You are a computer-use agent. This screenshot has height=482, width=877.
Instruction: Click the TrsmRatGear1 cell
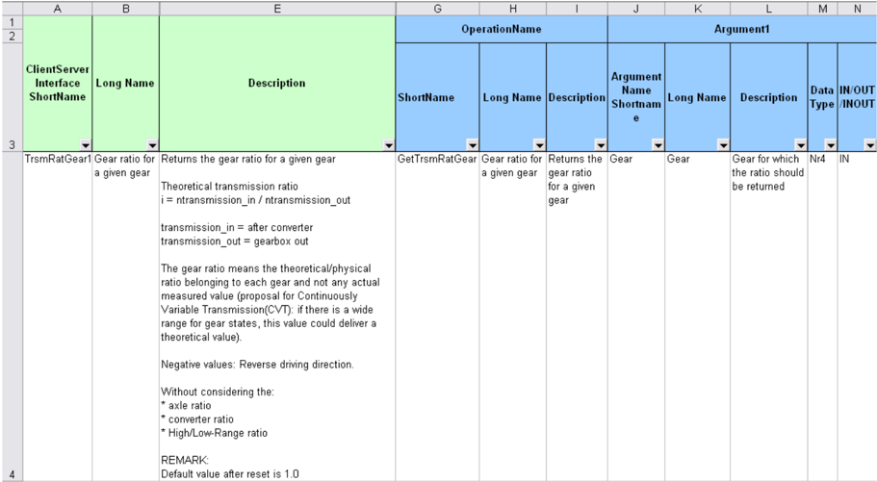58,317
